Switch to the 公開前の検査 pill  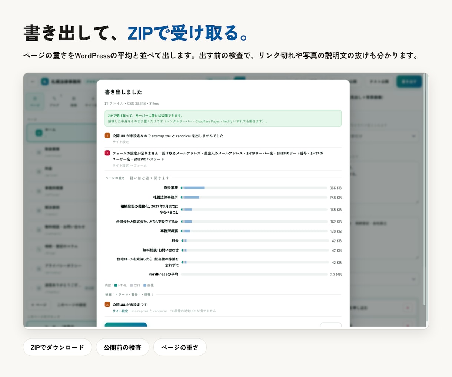point(122,347)
